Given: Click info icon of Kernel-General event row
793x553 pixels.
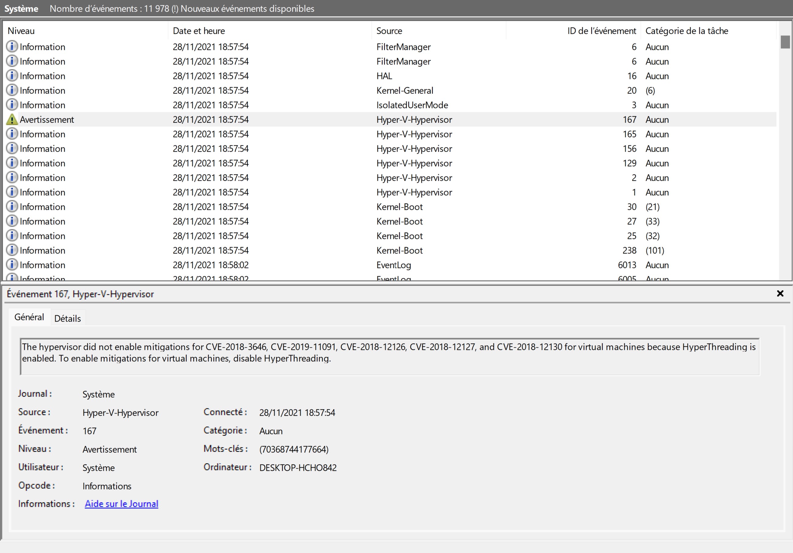Looking at the screenshot, I should 12,90.
